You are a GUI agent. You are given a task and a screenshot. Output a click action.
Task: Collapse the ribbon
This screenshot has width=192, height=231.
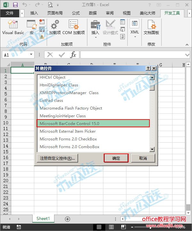tap(187, 44)
